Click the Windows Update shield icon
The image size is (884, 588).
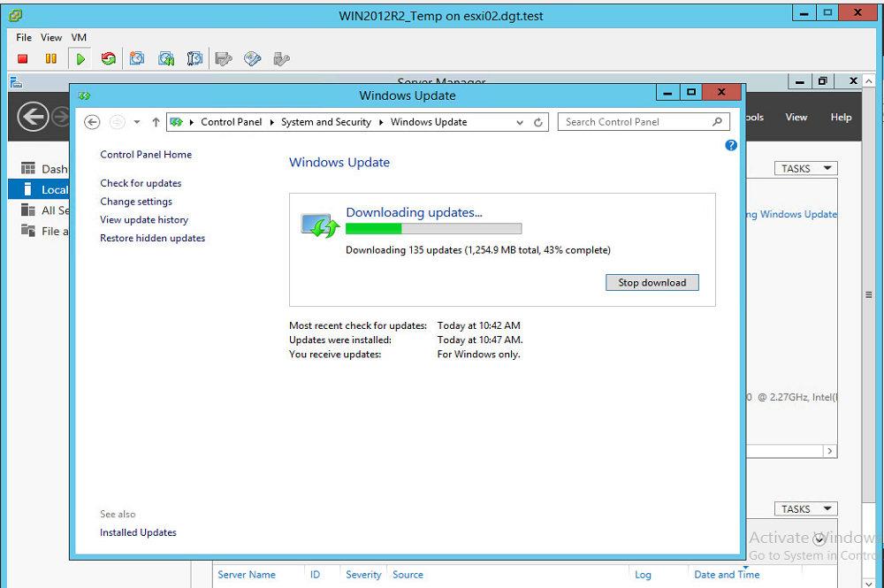pyautogui.click(x=320, y=225)
